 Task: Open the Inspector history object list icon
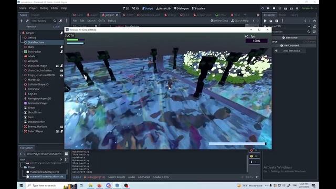[314, 21]
